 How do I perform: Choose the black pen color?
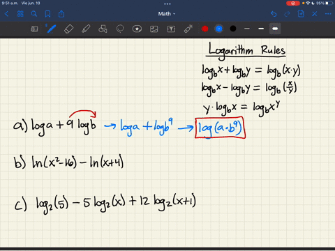[x=233, y=29]
